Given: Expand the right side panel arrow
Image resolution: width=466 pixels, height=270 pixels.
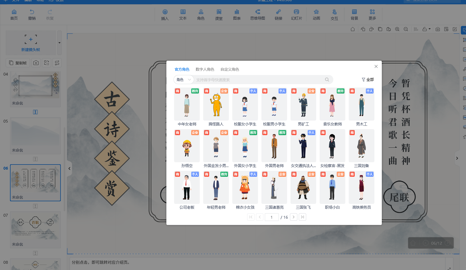Looking at the screenshot, I should [x=457, y=158].
